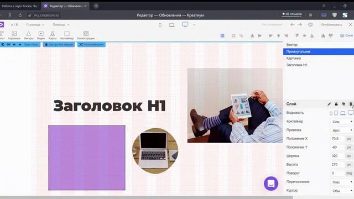Click the duplicate icon on zero-block bar

(3, 44)
